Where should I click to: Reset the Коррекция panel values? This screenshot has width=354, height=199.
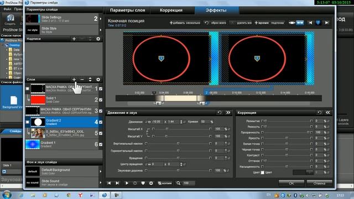click(319, 112)
